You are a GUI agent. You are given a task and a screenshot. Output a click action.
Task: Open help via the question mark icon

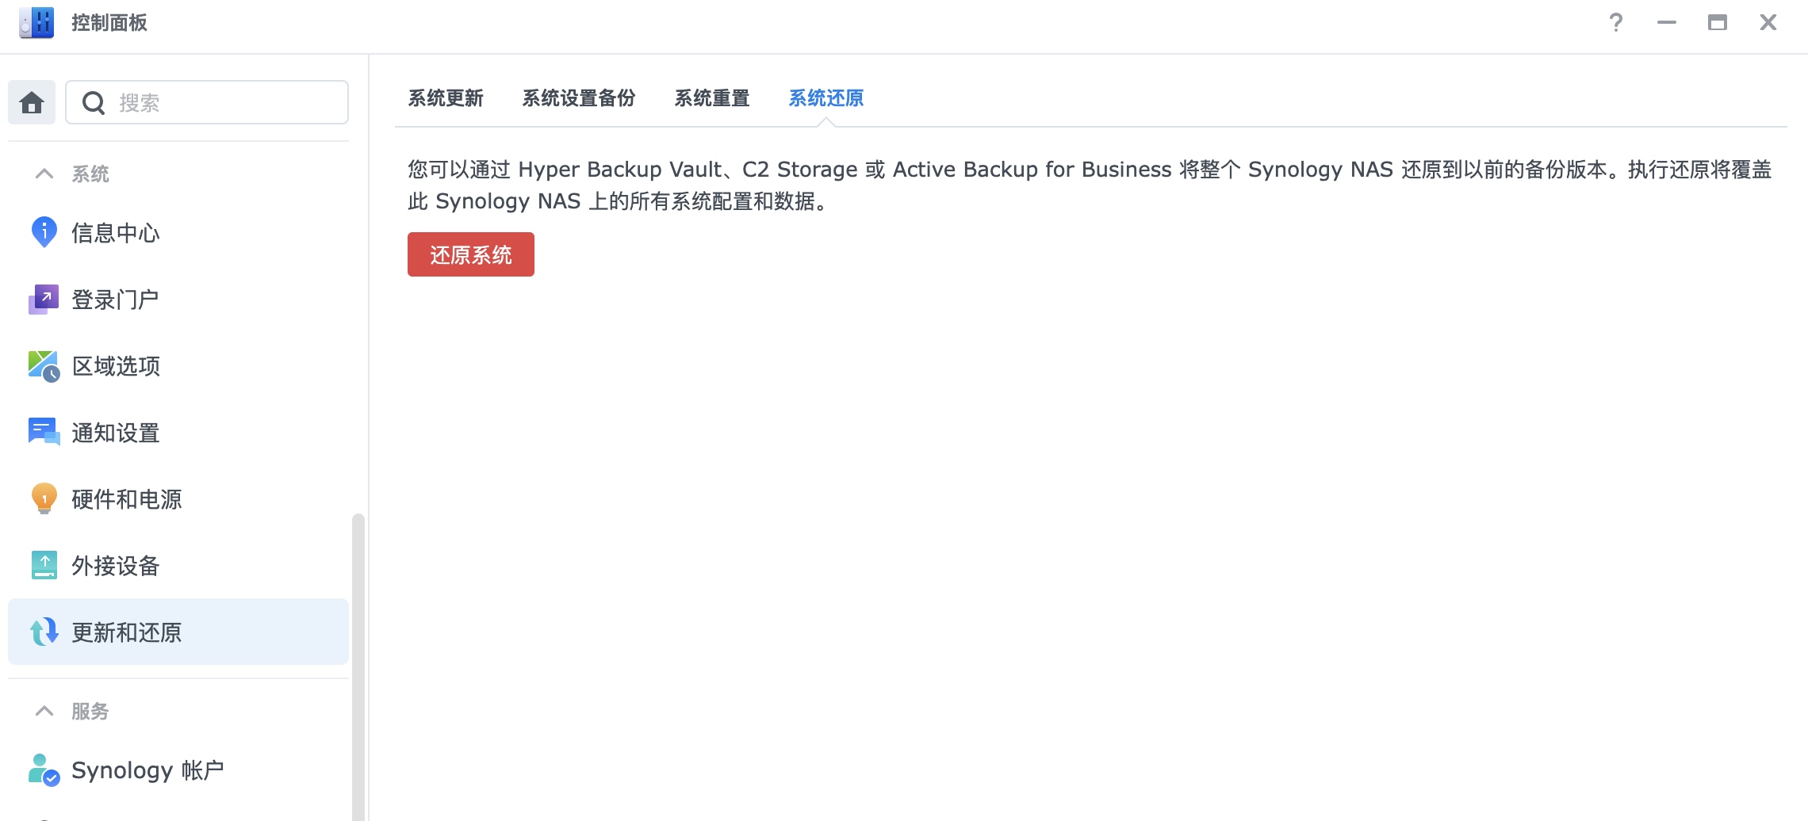[x=1616, y=22]
